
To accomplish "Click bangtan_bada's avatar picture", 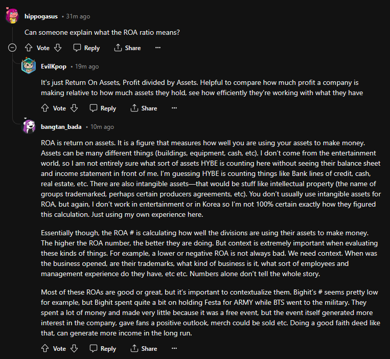I will pyautogui.click(x=29, y=127).
